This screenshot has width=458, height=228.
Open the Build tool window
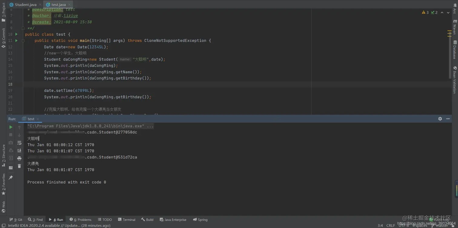(147, 220)
